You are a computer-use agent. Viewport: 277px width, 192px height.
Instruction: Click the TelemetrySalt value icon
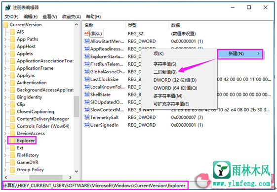click(86, 117)
